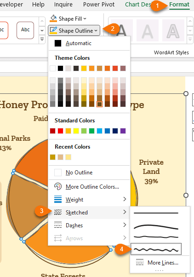This screenshot has width=194, height=277.
Task: Click the Sketched wavy lines icon
Action: coord(58,212)
